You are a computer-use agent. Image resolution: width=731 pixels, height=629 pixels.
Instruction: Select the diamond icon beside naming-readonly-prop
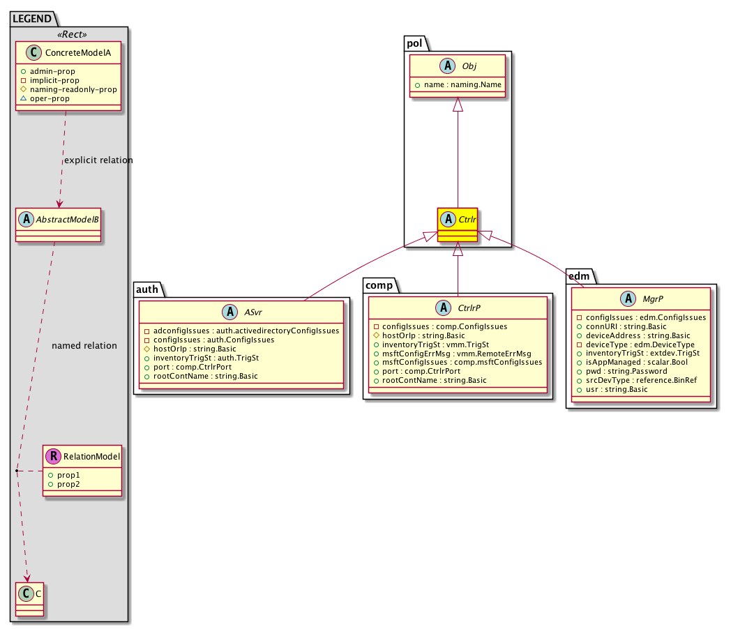pyautogui.click(x=23, y=90)
